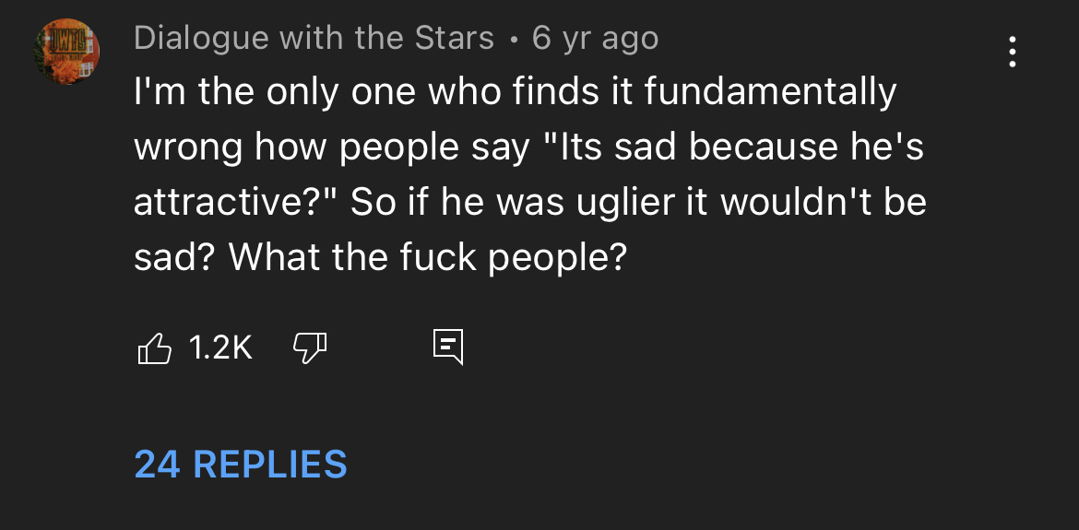Click the number "24" in the replies link
Screen dimensions: 1079x530
pyautogui.click(x=158, y=464)
